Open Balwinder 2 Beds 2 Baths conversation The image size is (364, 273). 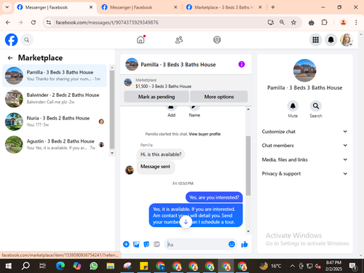(x=55, y=98)
